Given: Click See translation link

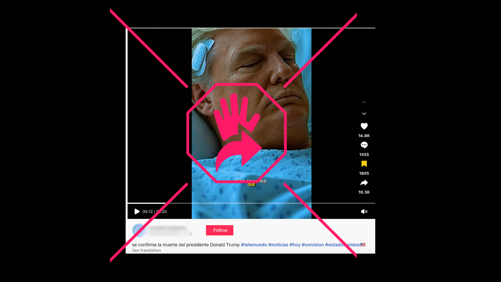Looking at the screenshot, I should (146, 250).
